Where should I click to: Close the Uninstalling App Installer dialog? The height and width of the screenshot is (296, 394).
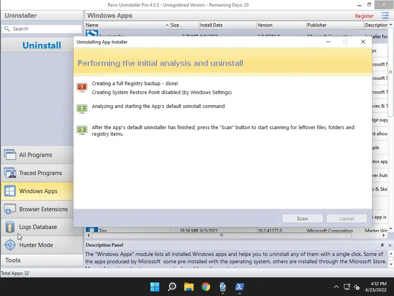click(x=363, y=42)
